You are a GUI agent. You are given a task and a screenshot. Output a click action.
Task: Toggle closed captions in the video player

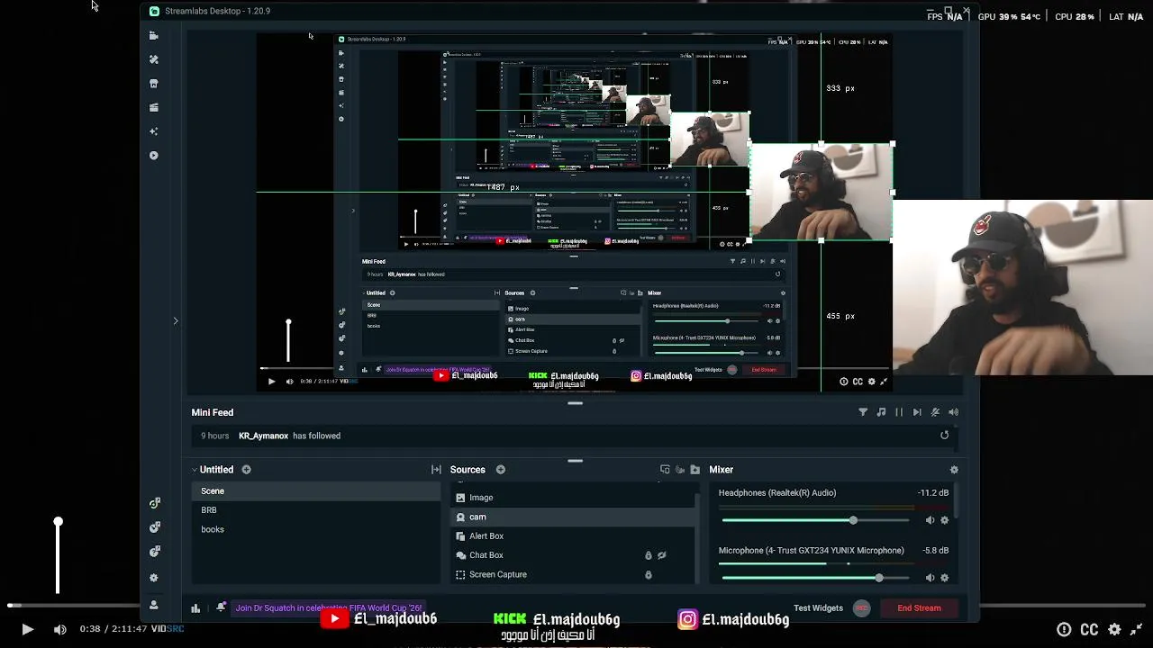click(1089, 630)
